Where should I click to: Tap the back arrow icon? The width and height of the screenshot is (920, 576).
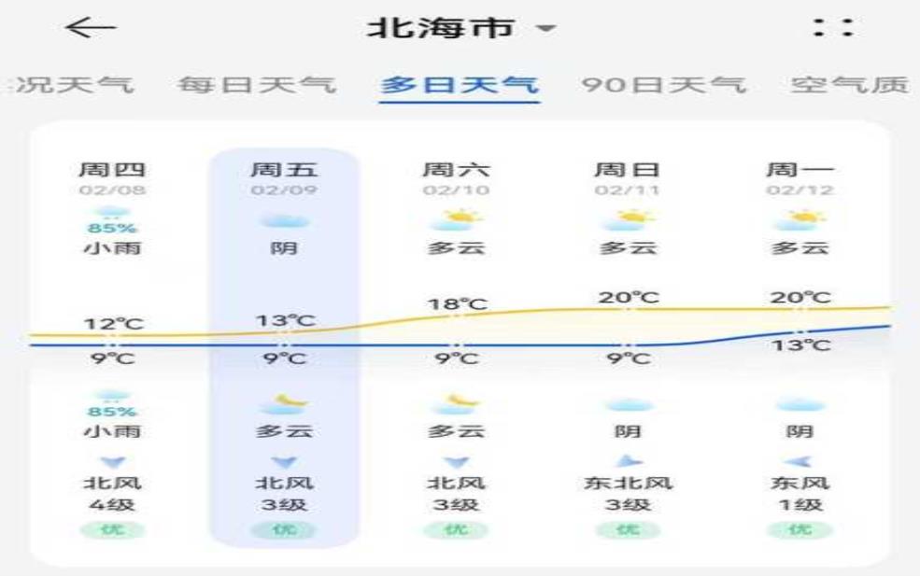pyautogui.click(x=91, y=28)
